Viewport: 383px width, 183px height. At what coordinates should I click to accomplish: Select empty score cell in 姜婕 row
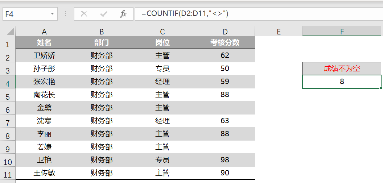tap(225, 147)
